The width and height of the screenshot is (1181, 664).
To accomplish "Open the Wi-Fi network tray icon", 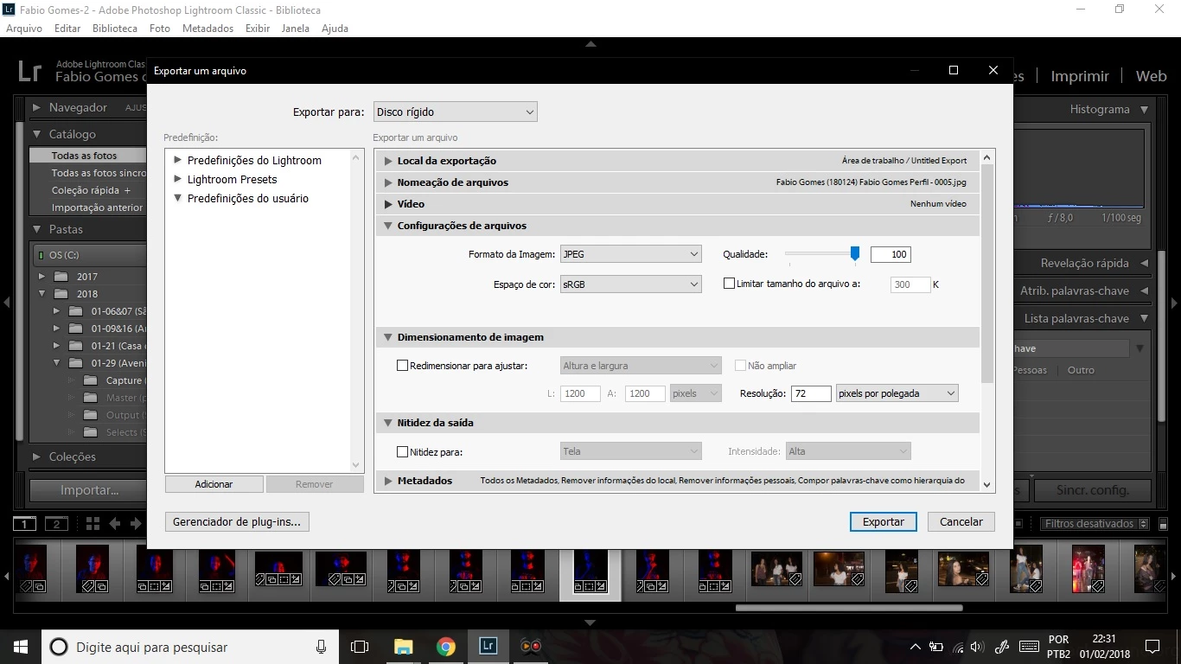I will coord(957,647).
